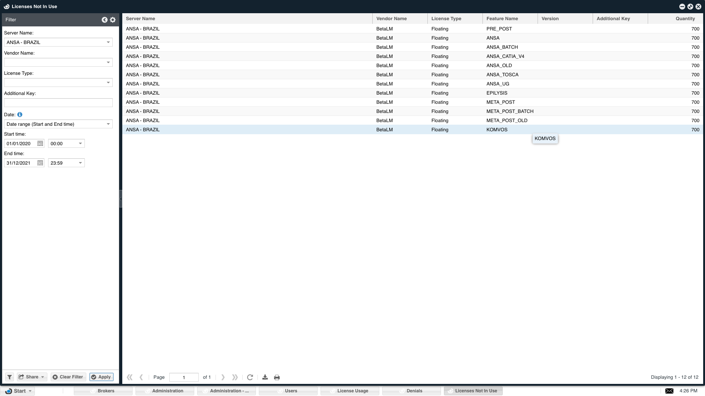Expand the Vendor Name dropdown
Image resolution: width=705 pixels, height=396 pixels.
tap(108, 62)
